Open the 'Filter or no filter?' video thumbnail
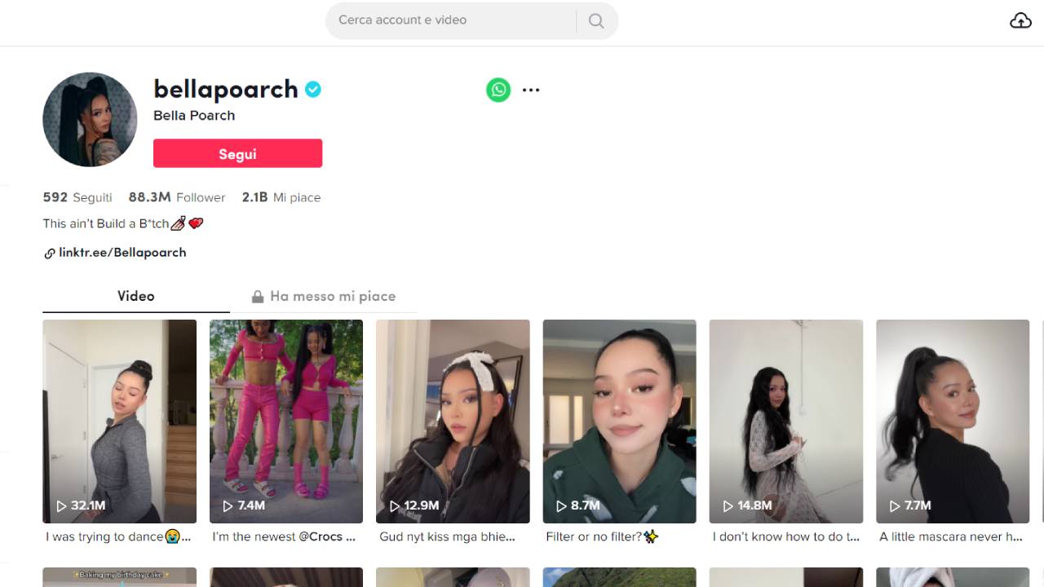 point(620,421)
